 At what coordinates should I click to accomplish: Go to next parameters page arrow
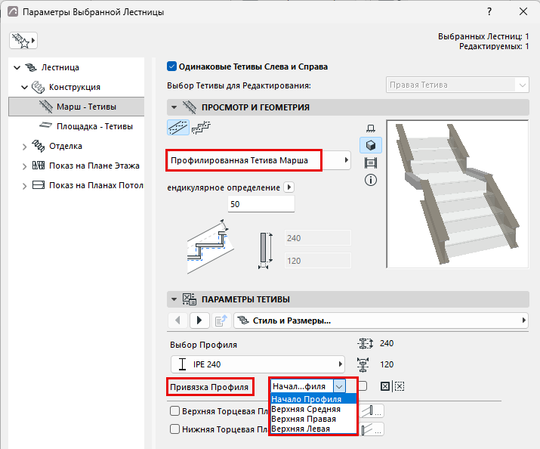click(x=199, y=320)
